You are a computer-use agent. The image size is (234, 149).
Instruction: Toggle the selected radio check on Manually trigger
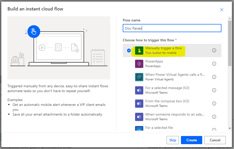point(129,51)
